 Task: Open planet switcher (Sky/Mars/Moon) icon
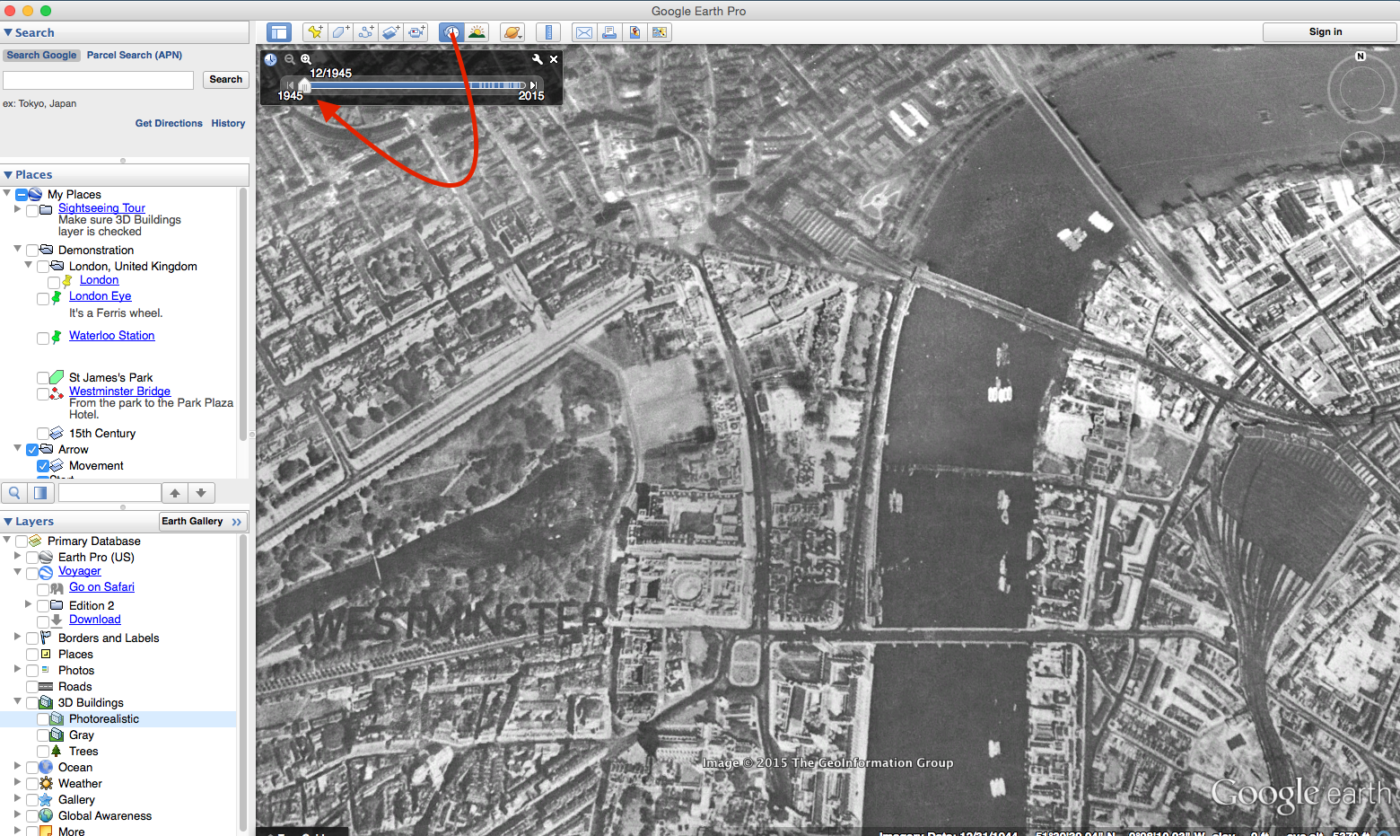click(512, 32)
